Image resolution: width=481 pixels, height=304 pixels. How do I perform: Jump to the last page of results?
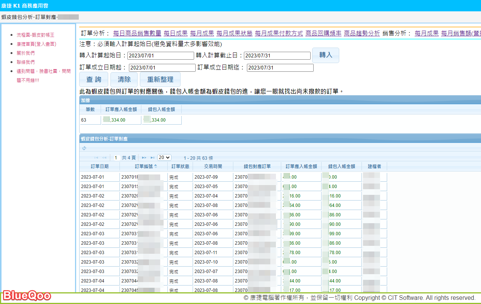click(x=153, y=157)
